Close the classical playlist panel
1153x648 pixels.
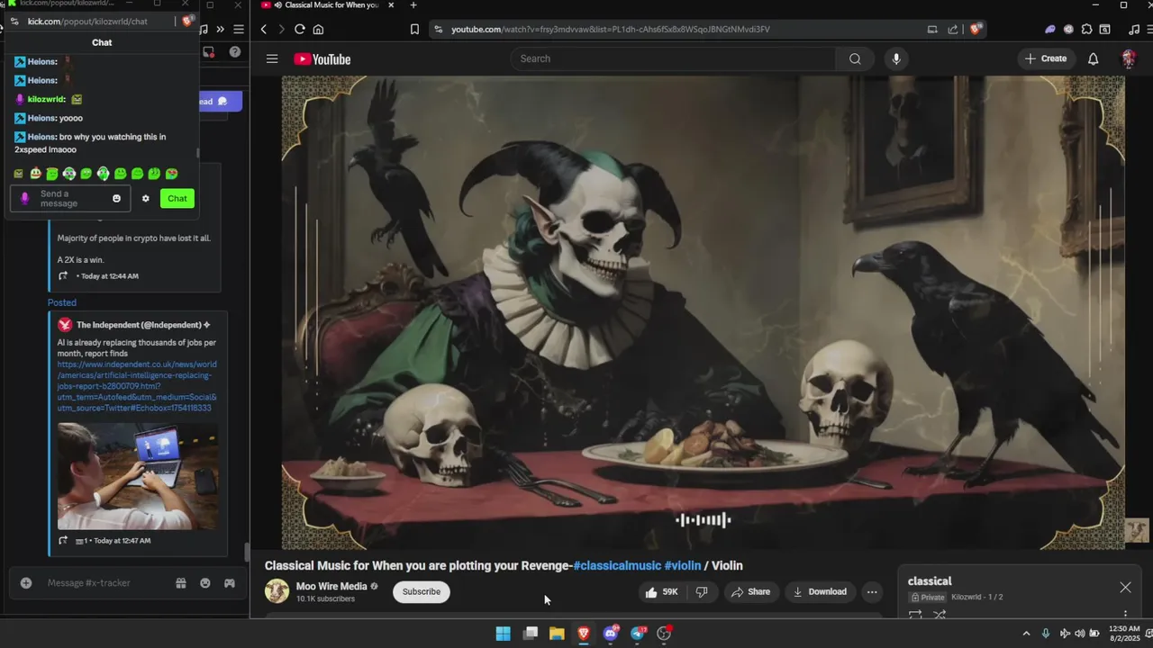click(1125, 588)
